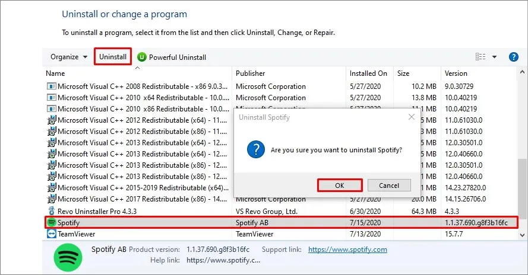
Task: Click scrollbar up arrow of program list
Action: (x=522, y=72)
